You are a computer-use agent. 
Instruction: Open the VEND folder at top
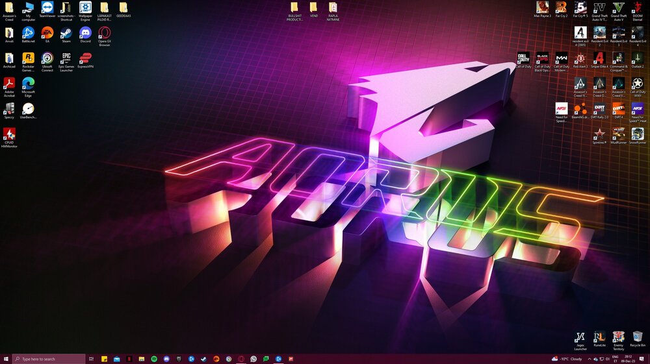[314, 10]
